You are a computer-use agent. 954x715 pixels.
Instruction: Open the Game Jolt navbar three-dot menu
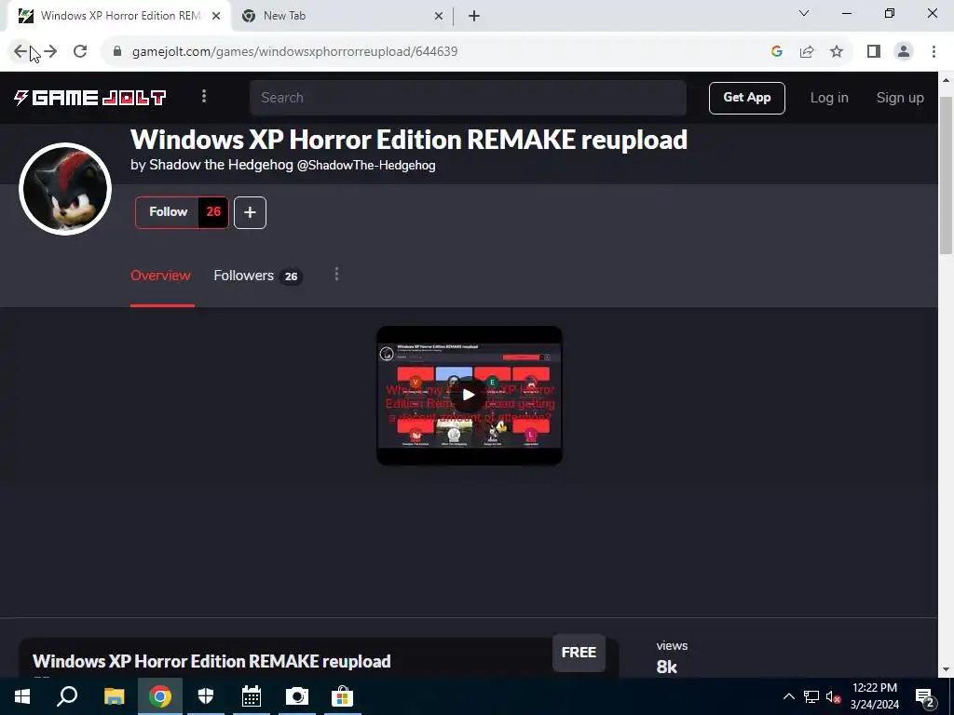pyautogui.click(x=204, y=97)
